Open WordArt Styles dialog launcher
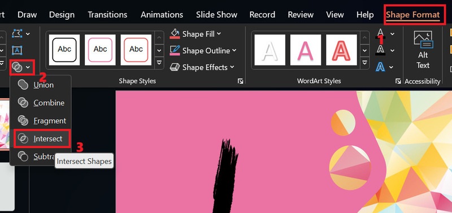Screen dimensions: 452x213 (398, 81)
